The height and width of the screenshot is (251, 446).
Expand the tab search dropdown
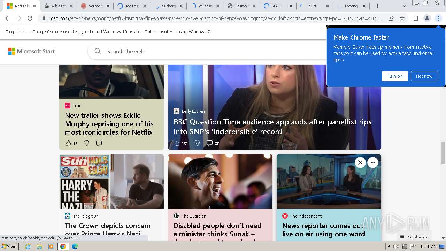coord(404,6)
